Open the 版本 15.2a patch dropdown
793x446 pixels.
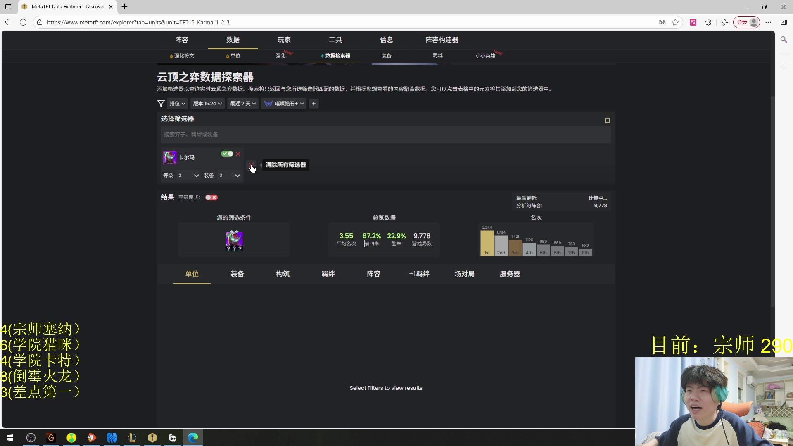pyautogui.click(x=208, y=104)
